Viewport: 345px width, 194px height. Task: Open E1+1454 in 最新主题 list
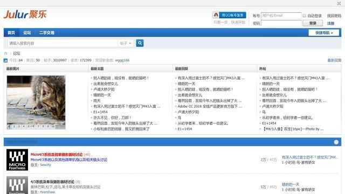coord(100,112)
